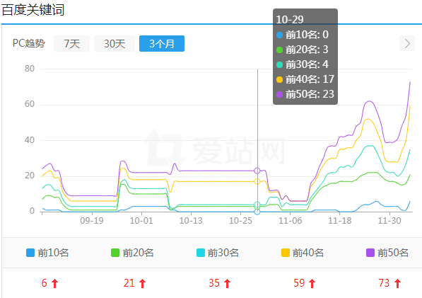Screen dimensions: 422x298
Task: Select the 3个月 trend tab
Action: [162, 43]
